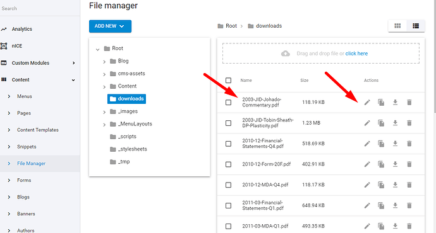Download the 2010-12-MDA-Q4.pdf file

395,185
